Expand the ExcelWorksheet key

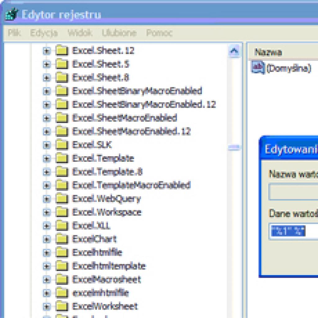47,307
